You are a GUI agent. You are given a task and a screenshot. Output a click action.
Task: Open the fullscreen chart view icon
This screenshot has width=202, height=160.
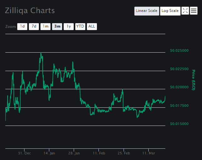[x=185, y=11]
